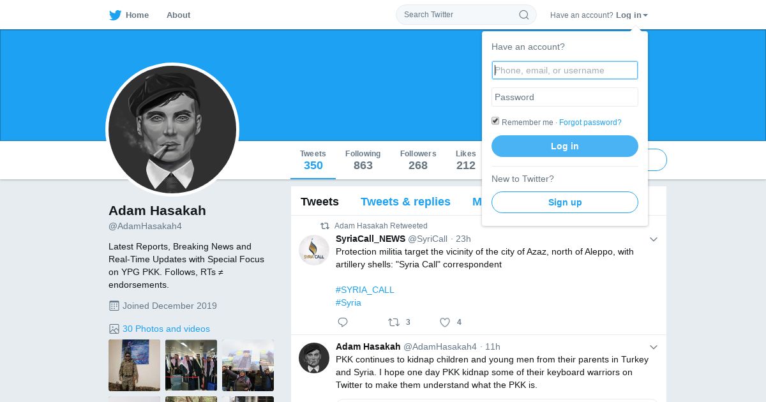This screenshot has width=766, height=402.
Task: Click reply icon on SyriaCall tweet
Action: [x=343, y=322]
